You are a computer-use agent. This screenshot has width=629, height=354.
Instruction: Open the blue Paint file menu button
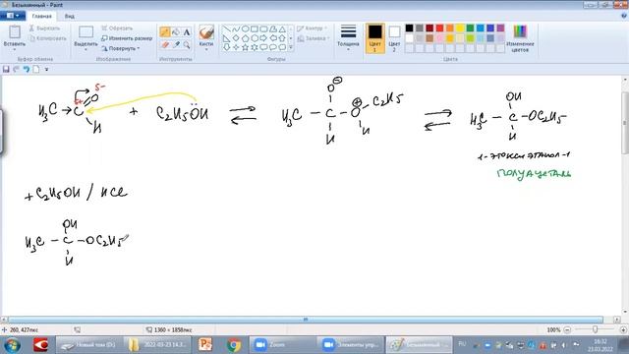click(13, 16)
